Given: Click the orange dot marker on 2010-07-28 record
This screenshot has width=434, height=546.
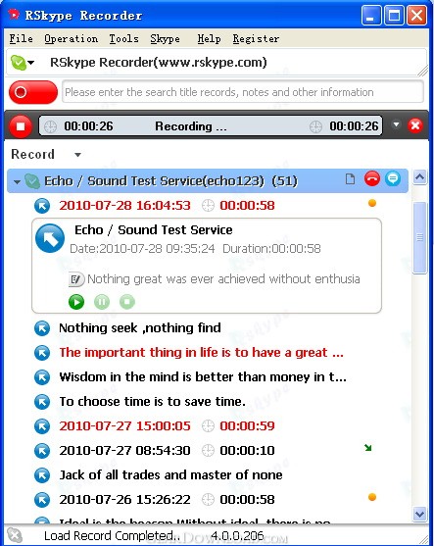Looking at the screenshot, I should [372, 203].
